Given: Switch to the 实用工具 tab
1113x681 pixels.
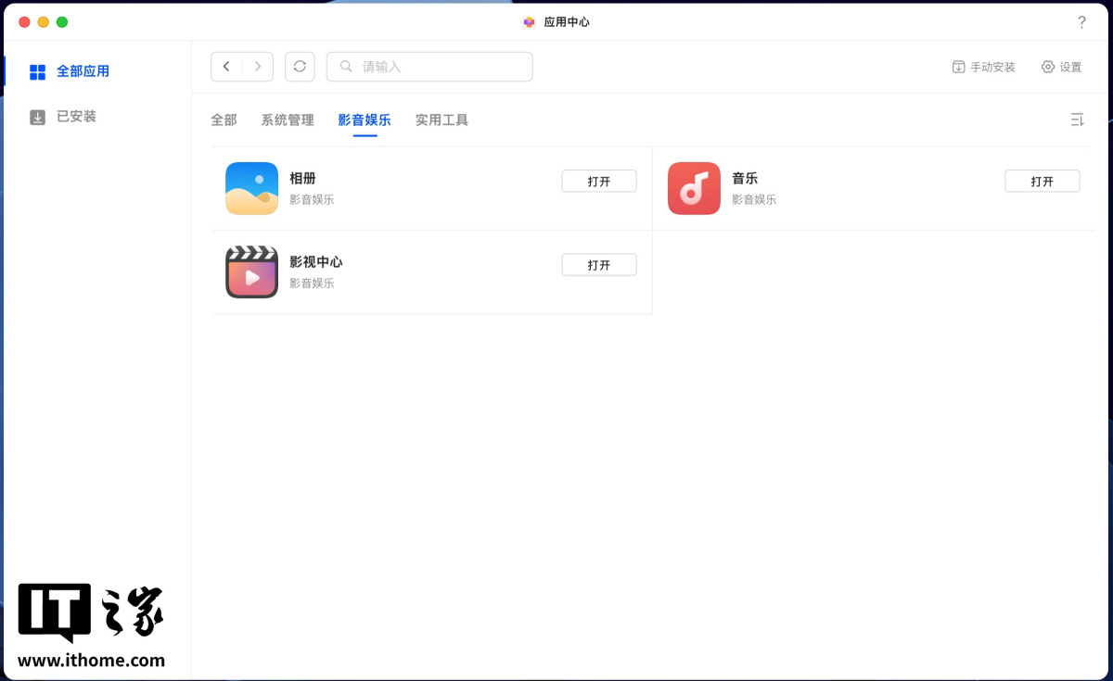Looking at the screenshot, I should coord(441,120).
